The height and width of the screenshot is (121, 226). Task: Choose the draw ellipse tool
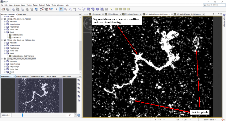pyautogui.click(x=97, y=9)
